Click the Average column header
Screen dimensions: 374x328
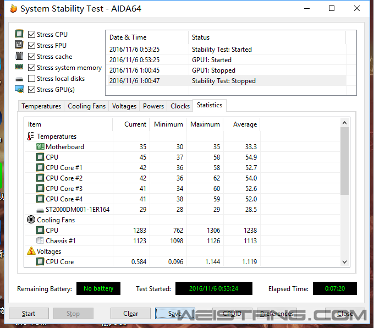click(241, 124)
